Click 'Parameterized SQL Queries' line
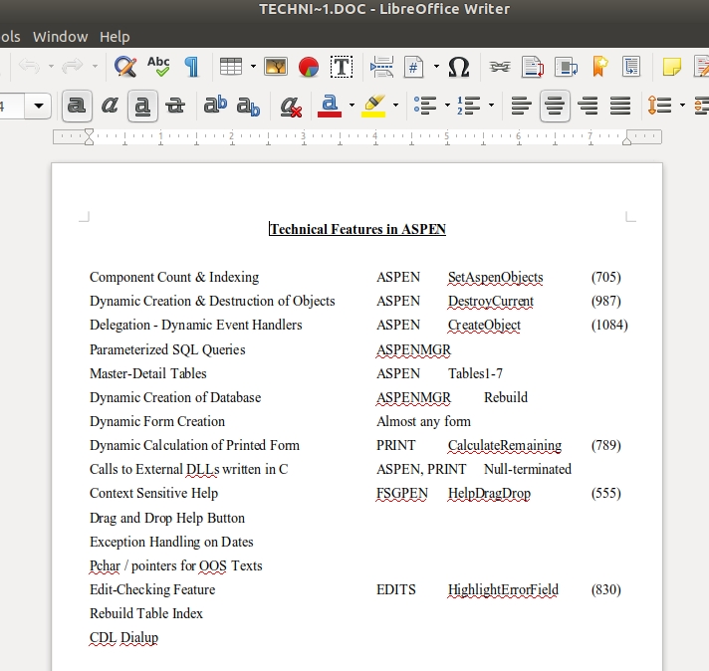The image size is (709, 671). coord(167,349)
